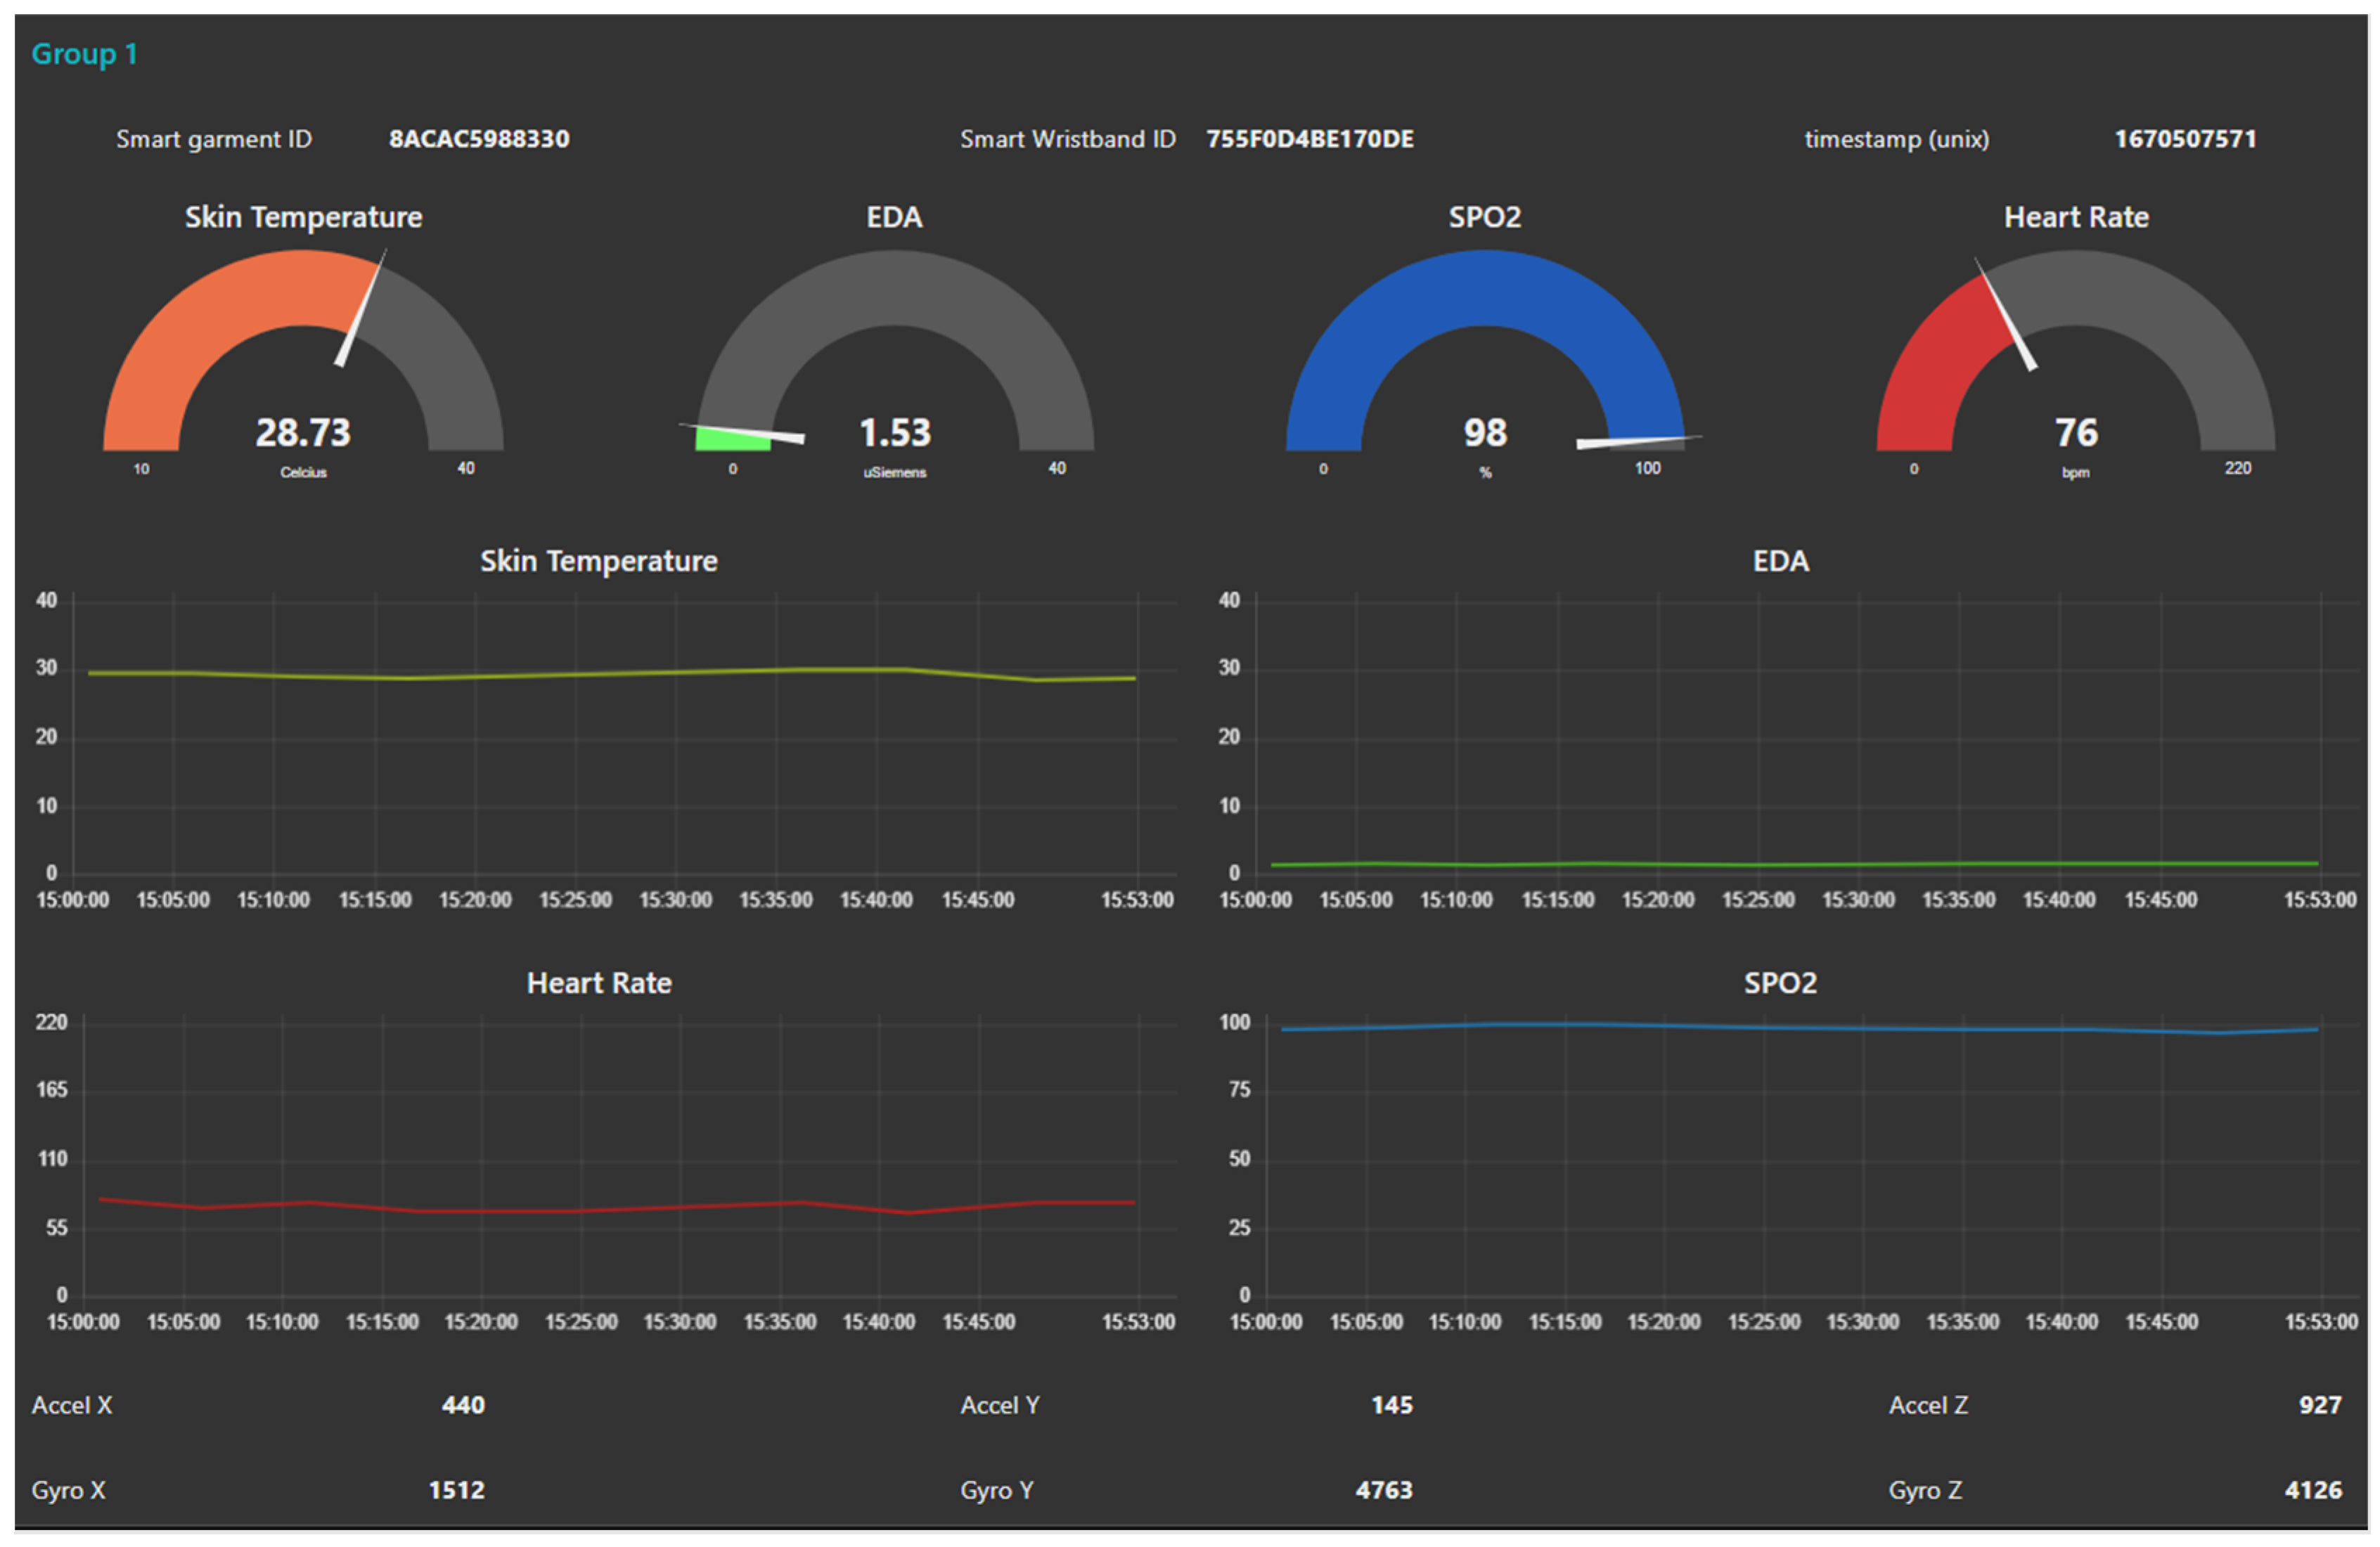The image size is (2380, 1547).
Task: Click the EDA reading 1.53
Action: [895, 433]
